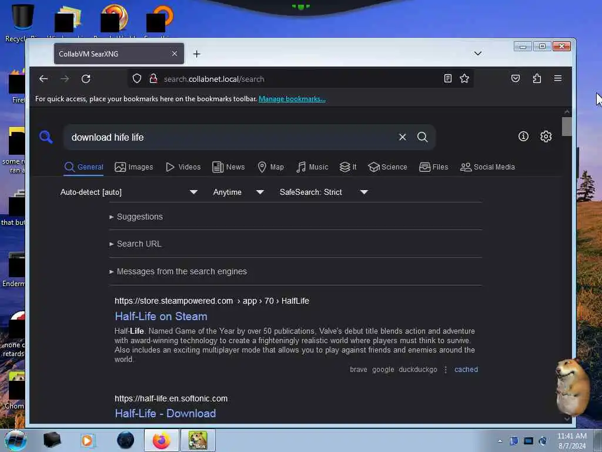Switch to the Social Media category tab

click(487, 167)
